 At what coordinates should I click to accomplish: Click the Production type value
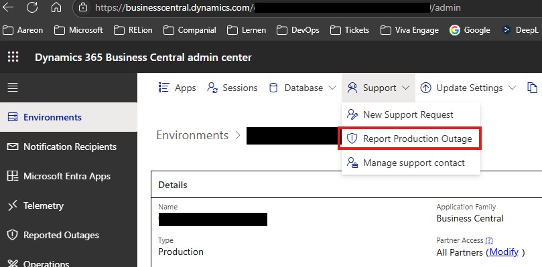(181, 252)
